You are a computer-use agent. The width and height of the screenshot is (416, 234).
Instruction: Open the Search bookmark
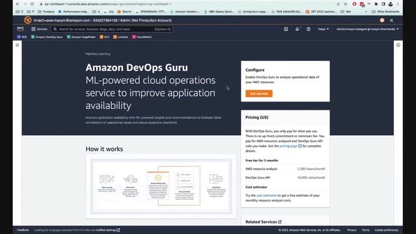click(124, 12)
